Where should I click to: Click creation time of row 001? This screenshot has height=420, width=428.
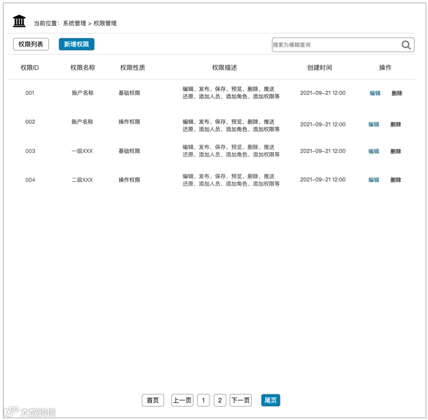[323, 93]
